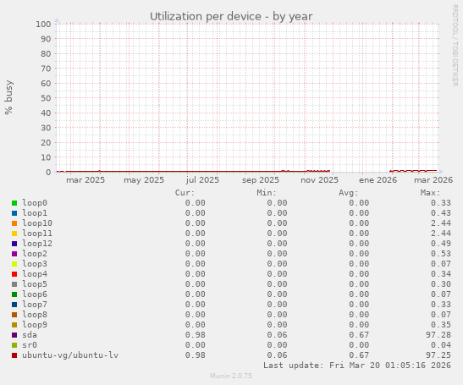This screenshot has height=385, width=463.
Task: Select the loop9 legend label
Action: click(35, 324)
